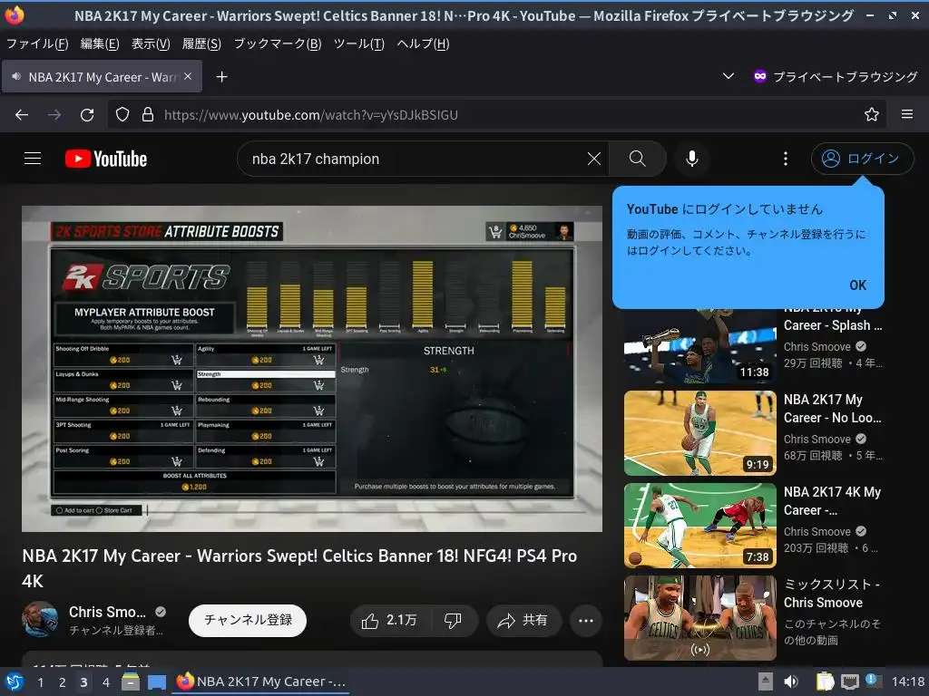Open Chris Smoove channel avatar
This screenshot has height=696, width=929.
(x=40, y=620)
